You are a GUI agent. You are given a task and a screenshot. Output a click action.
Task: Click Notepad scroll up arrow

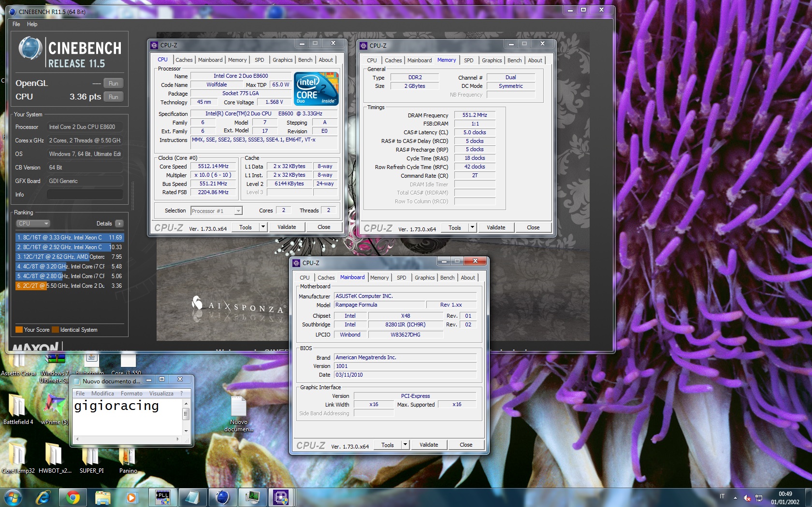tap(186, 404)
